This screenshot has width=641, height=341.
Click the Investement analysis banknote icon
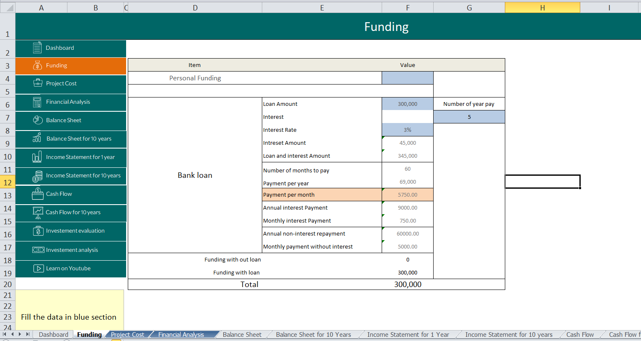click(37, 250)
